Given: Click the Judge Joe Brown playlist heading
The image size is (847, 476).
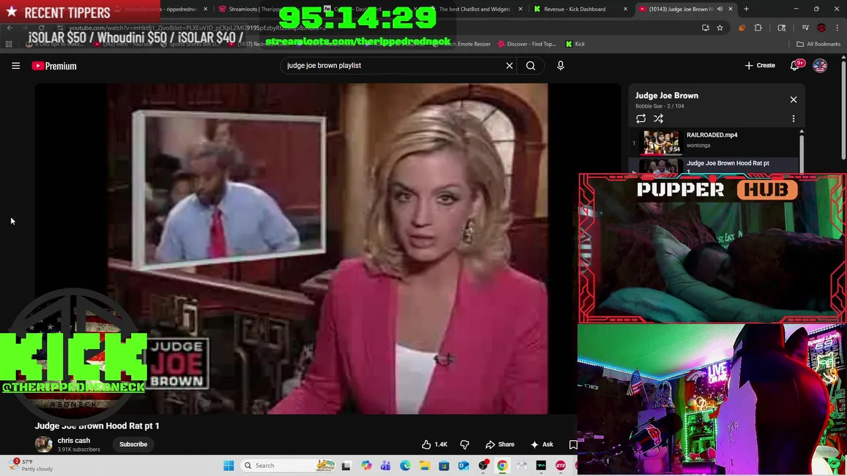Looking at the screenshot, I should tap(667, 96).
